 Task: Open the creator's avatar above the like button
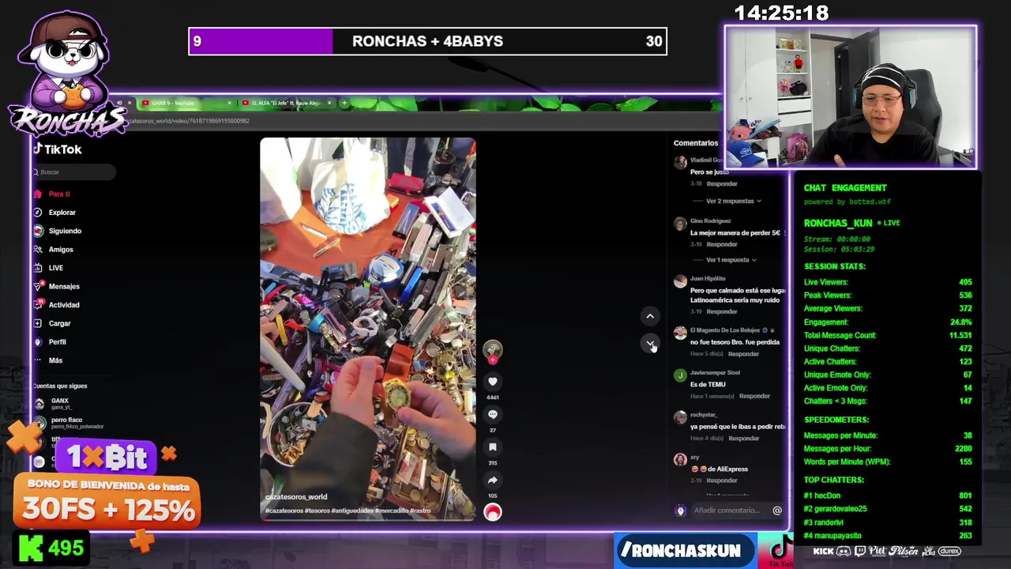pos(492,349)
